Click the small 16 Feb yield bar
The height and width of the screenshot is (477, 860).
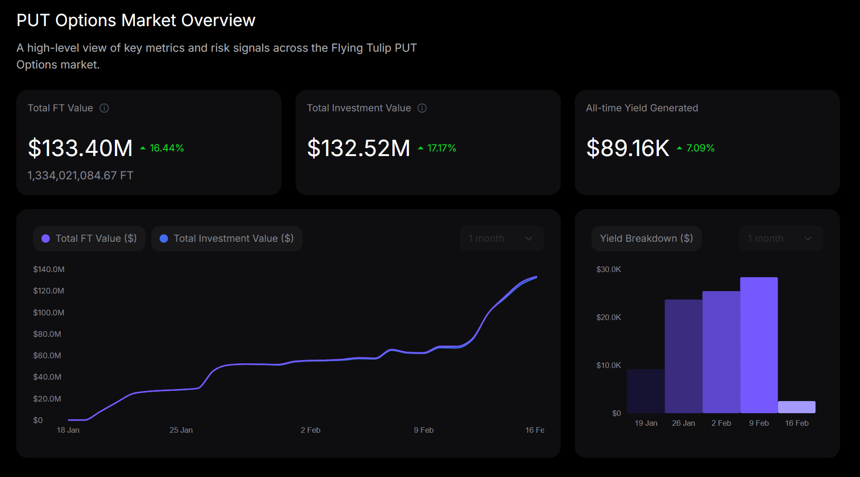(796, 407)
